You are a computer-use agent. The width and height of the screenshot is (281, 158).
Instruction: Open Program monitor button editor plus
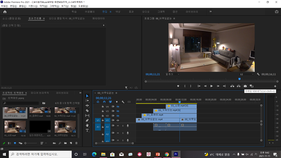coord(275,86)
